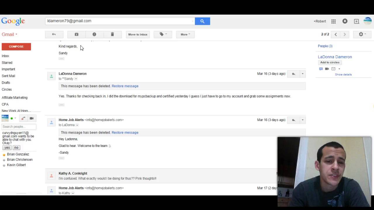The image size is (374, 210).
Task: Start video call with LaDonna icon
Action: point(327,69)
